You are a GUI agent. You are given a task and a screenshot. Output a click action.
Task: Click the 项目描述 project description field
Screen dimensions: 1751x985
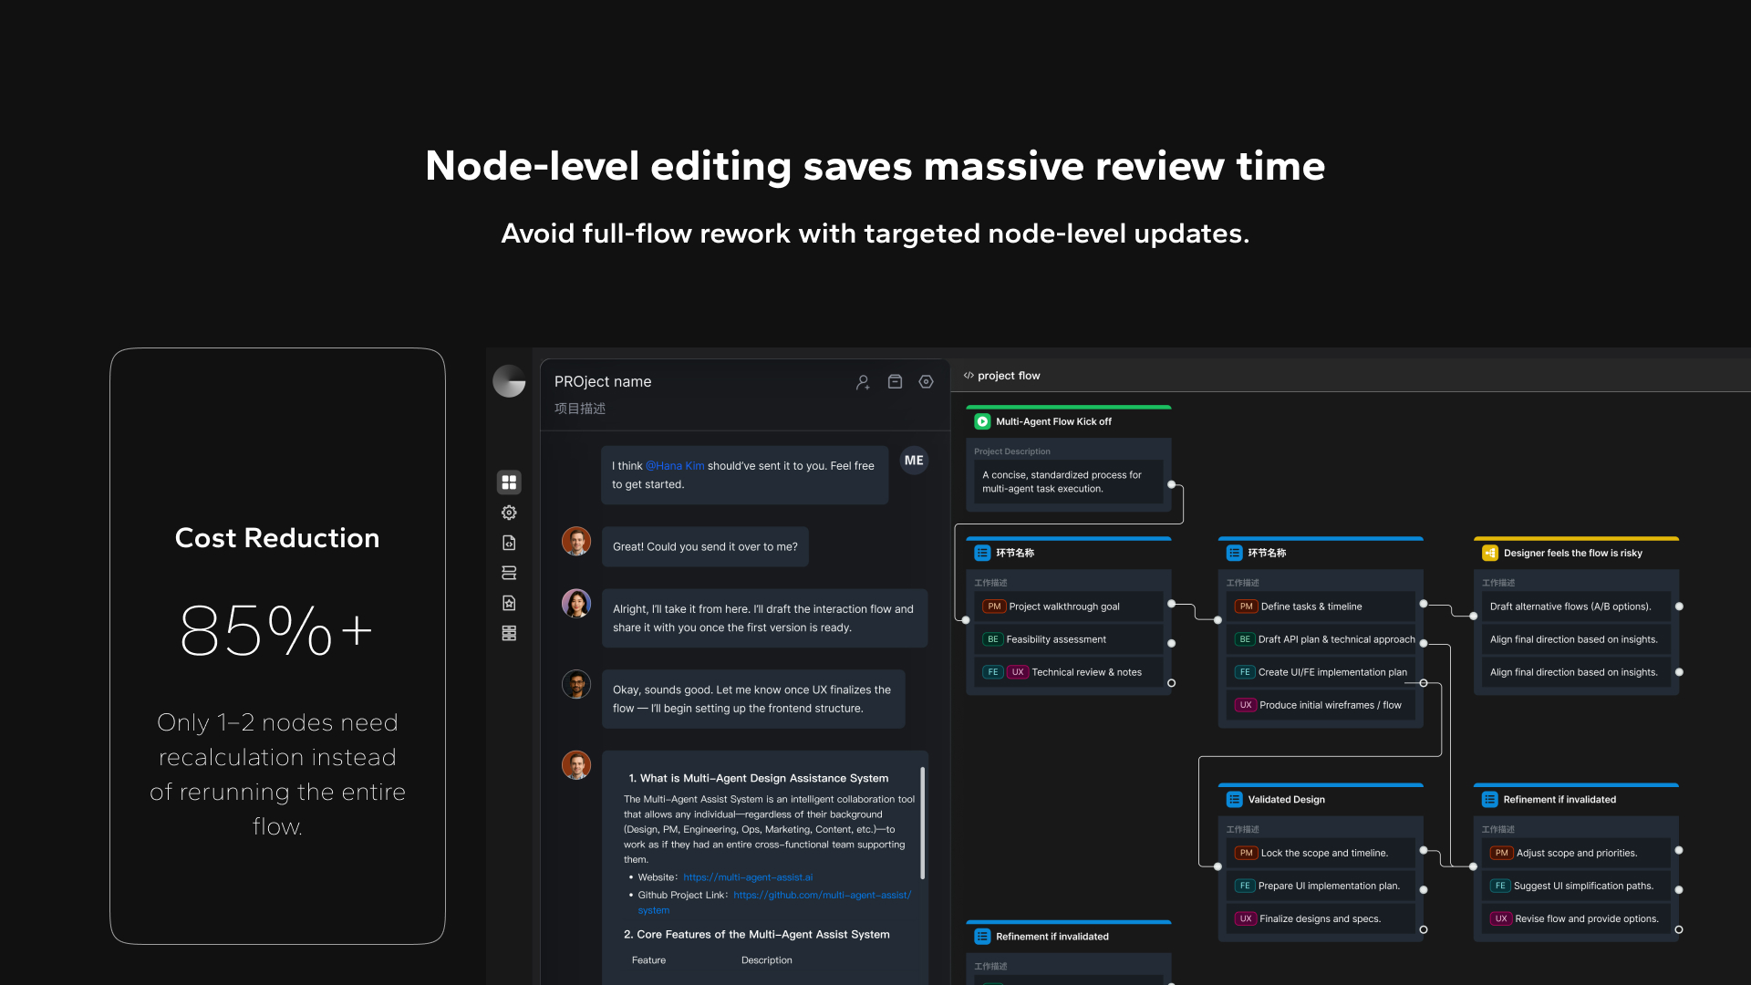(580, 409)
